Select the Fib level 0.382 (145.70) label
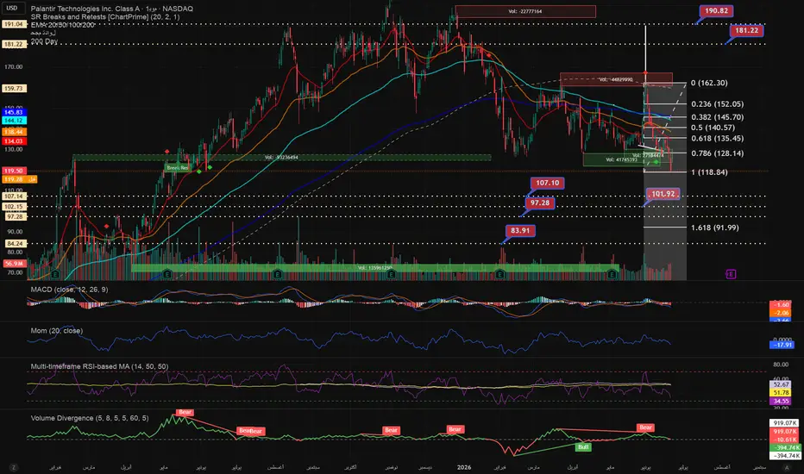The width and height of the screenshot is (804, 474). point(718,117)
